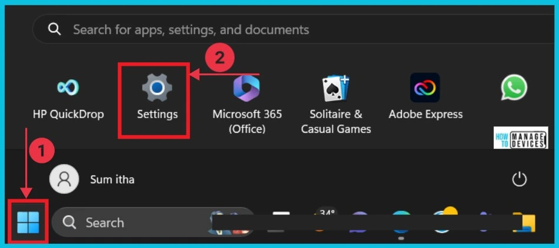559x248 pixels.
Task: Click the taskbar Search box
Action: click(x=154, y=222)
